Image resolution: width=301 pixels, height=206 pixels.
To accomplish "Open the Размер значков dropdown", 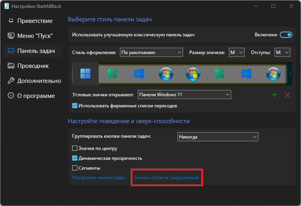I will tap(237, 52).
